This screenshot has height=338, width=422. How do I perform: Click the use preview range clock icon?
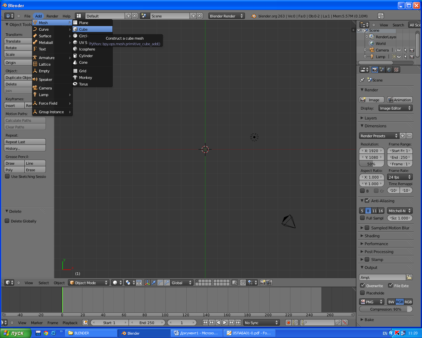tap(85, 322)
